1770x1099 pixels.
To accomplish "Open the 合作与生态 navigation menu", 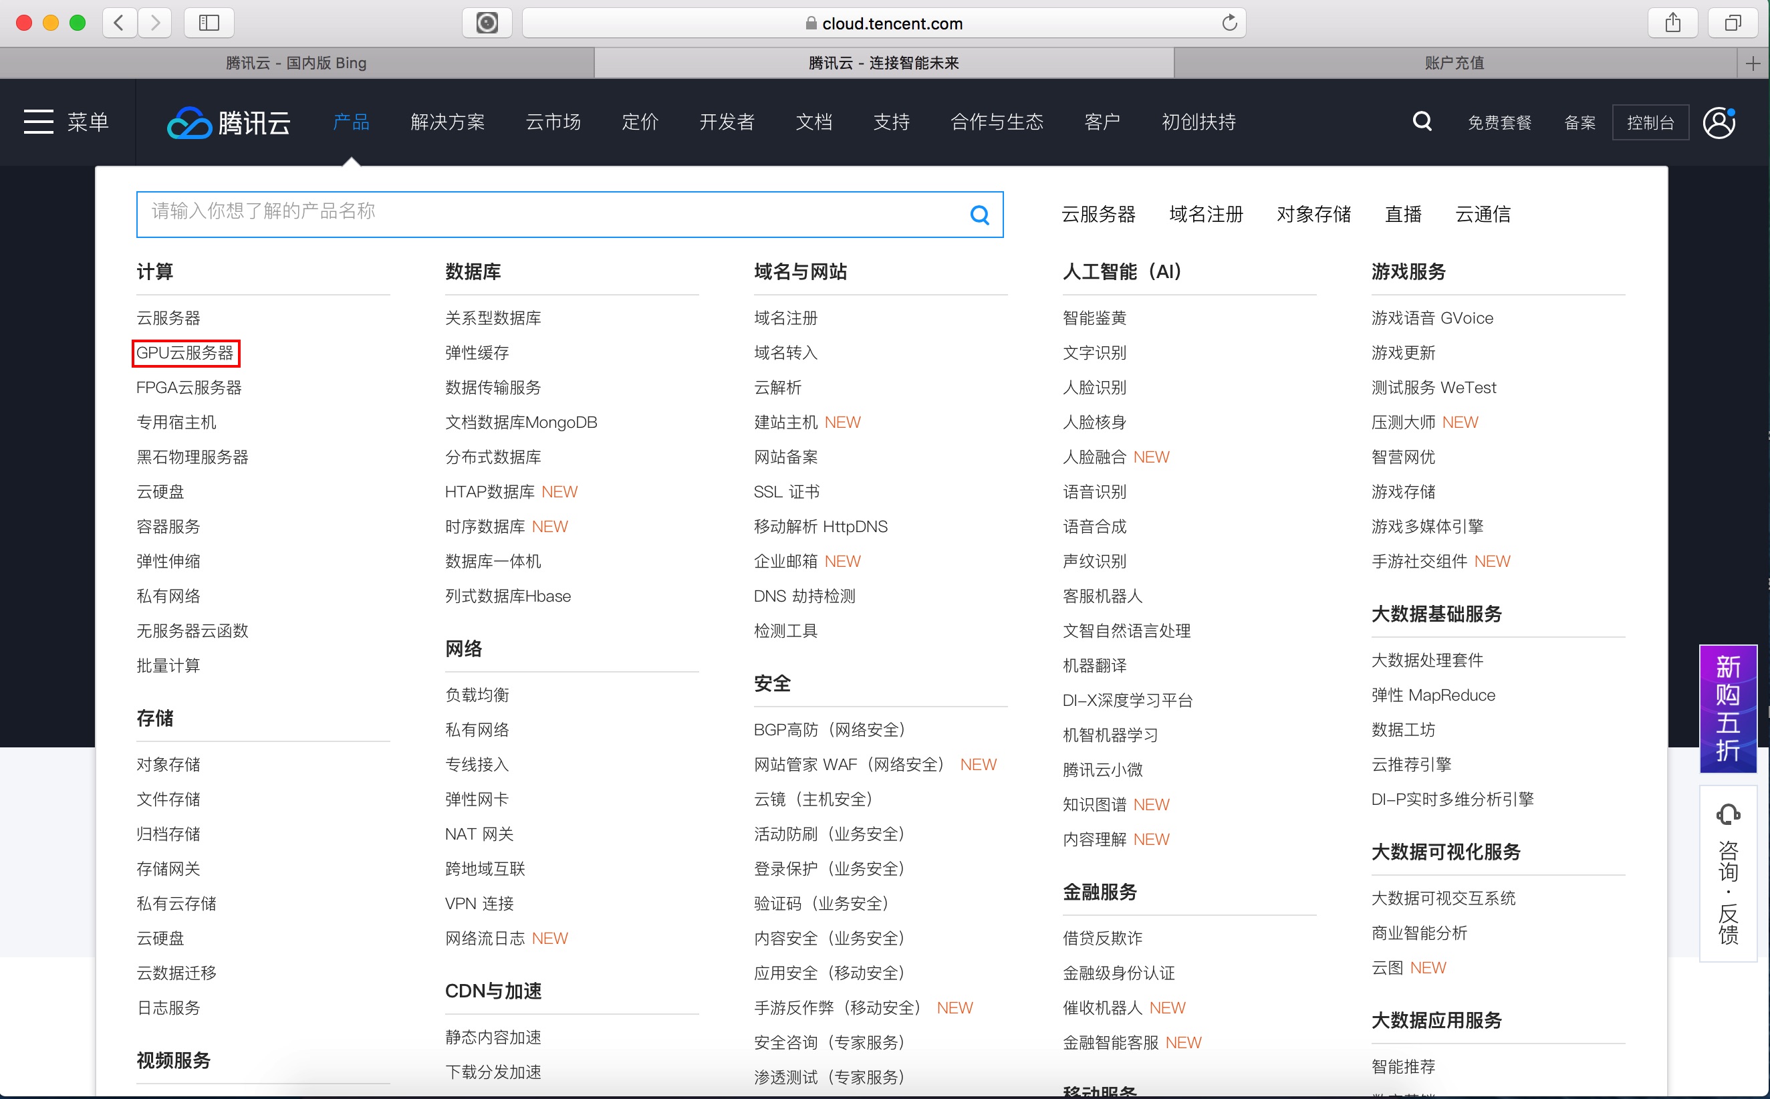I will (996, 122).
